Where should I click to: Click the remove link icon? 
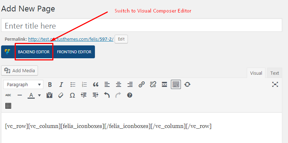153,85
